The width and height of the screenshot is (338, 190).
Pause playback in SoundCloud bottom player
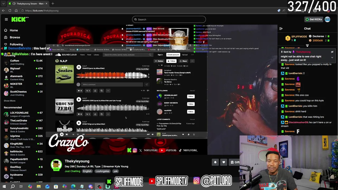click(62, 134)
